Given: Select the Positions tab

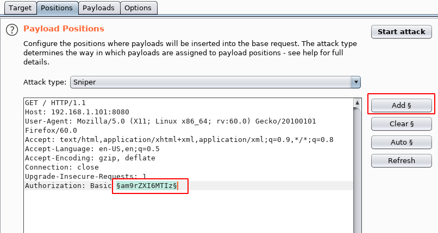Looking at the screenshot, I should tap(57, 8).
